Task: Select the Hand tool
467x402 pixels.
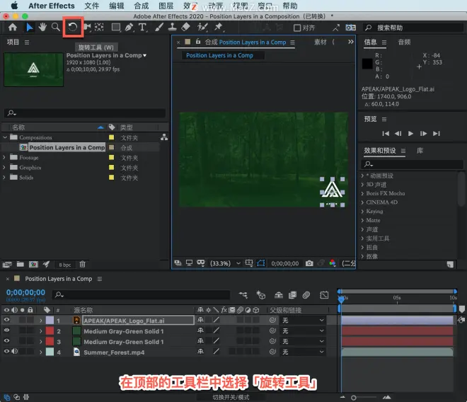Action: tap(42, 27)
